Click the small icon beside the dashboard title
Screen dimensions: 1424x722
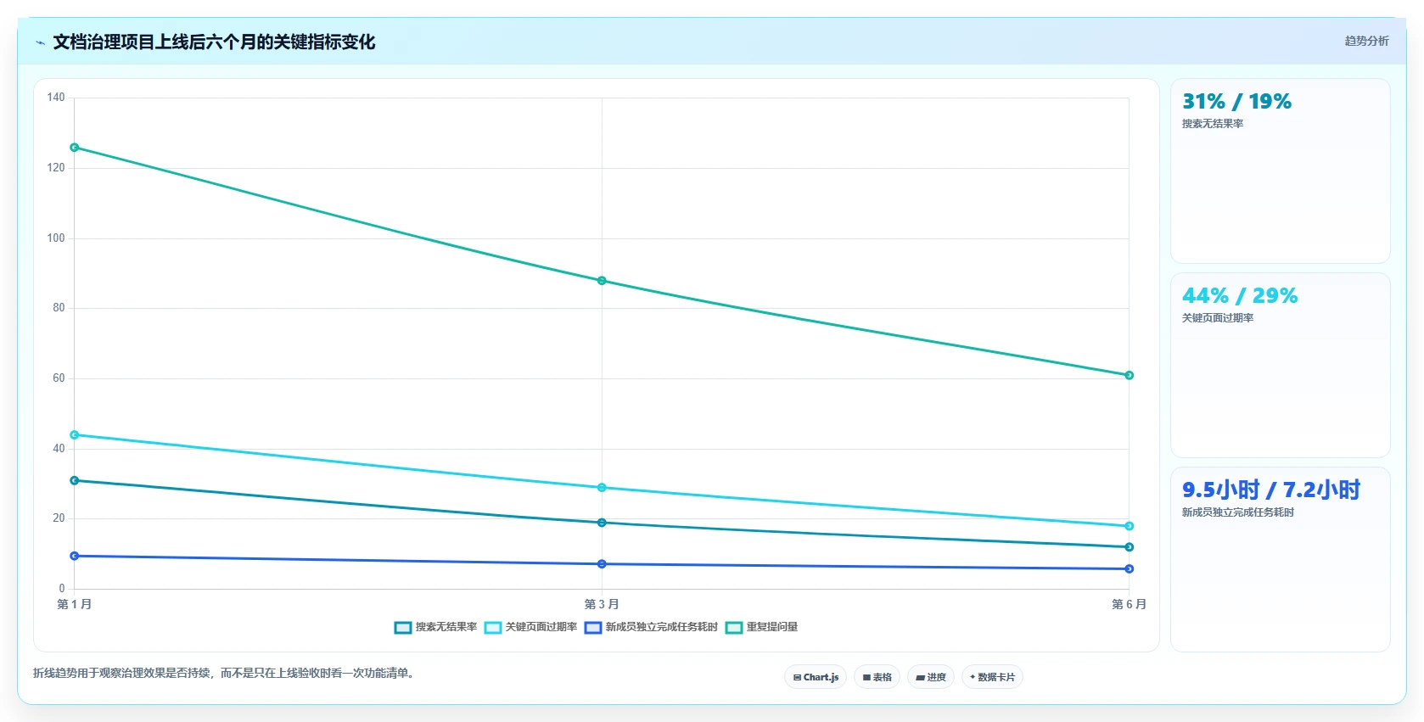coord(40,42)
